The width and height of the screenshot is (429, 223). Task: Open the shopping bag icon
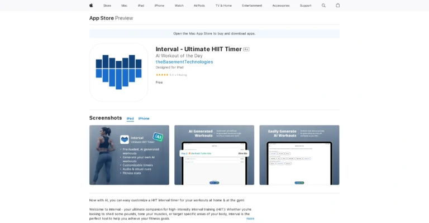[337, 6]
